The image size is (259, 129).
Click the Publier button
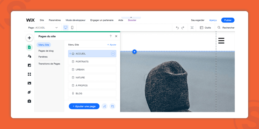click(228, 20)
